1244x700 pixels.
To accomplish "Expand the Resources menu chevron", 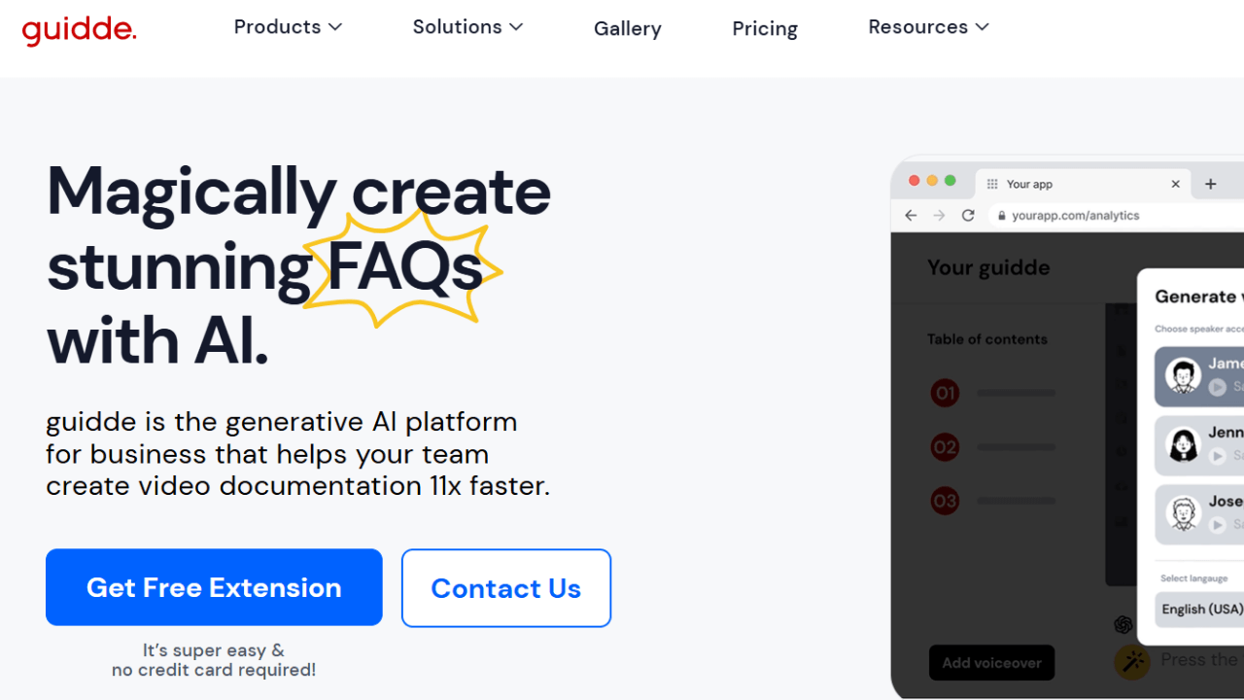I will 983,27.
